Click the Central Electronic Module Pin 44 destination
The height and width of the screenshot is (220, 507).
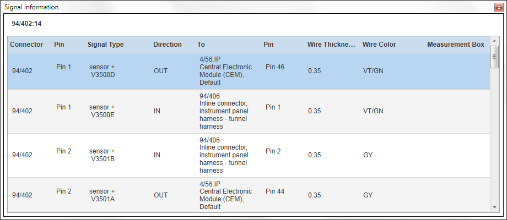pyautogui.click(x=225, y=195)
